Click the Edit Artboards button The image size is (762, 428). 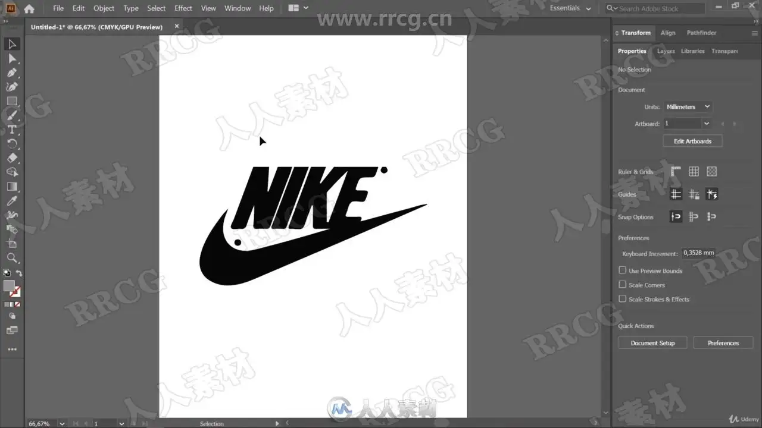point(692,141)
